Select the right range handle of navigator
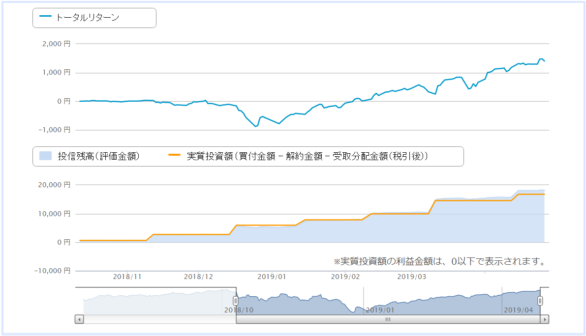Screen dimensions: 586x336 tap(540, 301)
